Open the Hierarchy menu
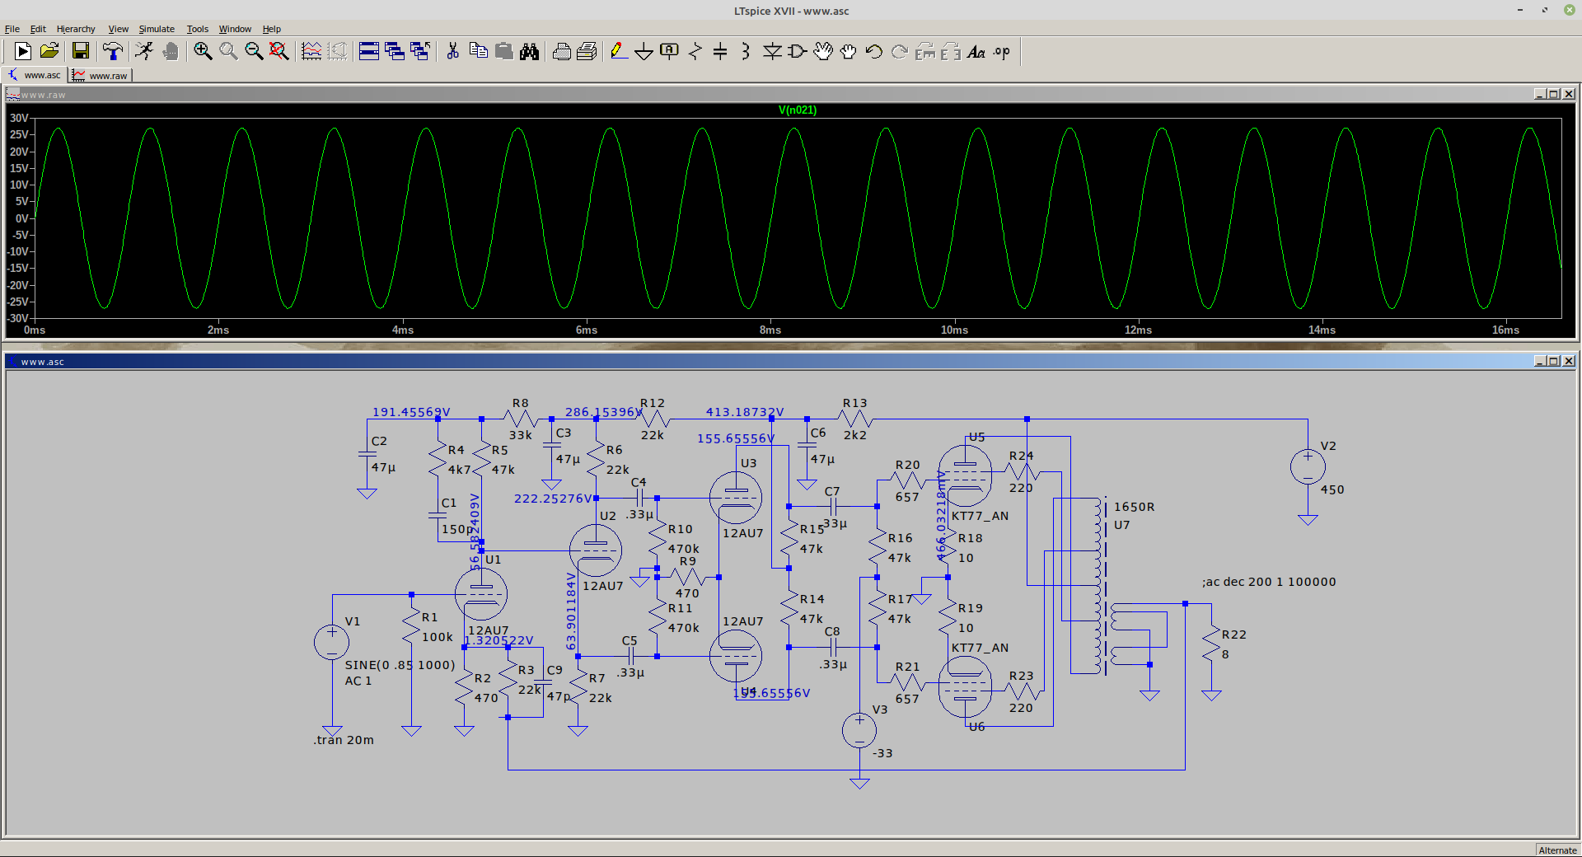This screenshot has height=857, width=1582. (76, 29)
